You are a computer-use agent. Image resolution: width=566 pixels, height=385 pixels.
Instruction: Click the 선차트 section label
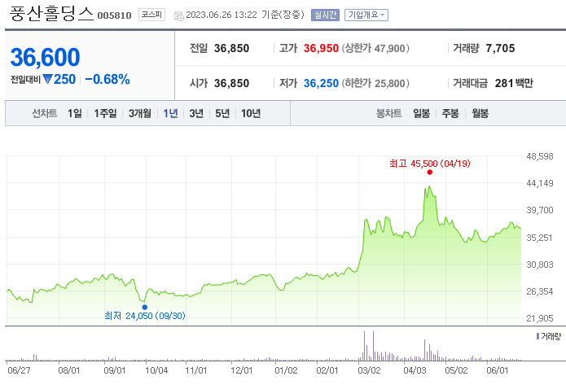click(45, 114)
